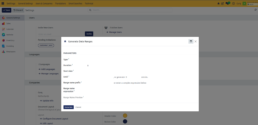Image resolution: width=258 pixels, height=125 pixels.
Task: Click the Manage Languages link
Action: pyautogui.click(x=49, y=73)
